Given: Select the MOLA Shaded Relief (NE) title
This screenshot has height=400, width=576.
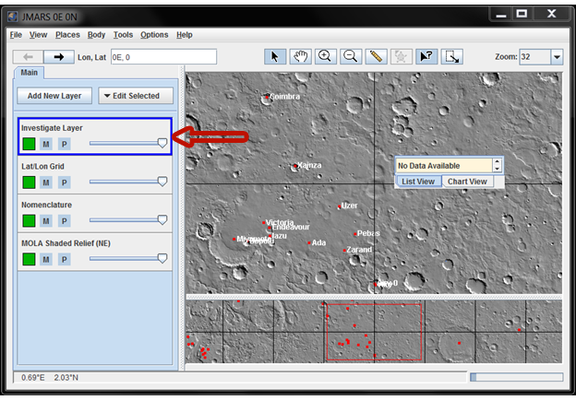Looking at the screenshot, I should pos(66,243).
